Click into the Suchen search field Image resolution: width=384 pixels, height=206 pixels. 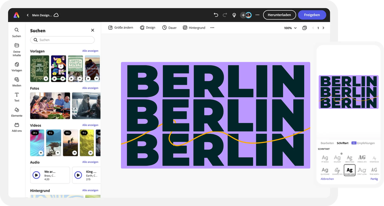[x=62, y=40]
